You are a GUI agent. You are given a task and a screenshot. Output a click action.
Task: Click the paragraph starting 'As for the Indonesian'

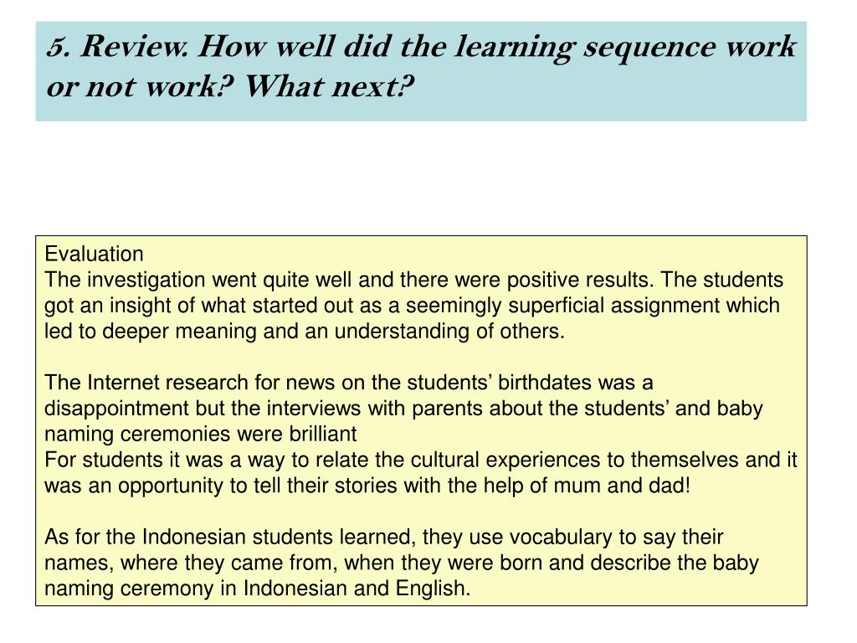pyautogui.click(x=402, y=563)
